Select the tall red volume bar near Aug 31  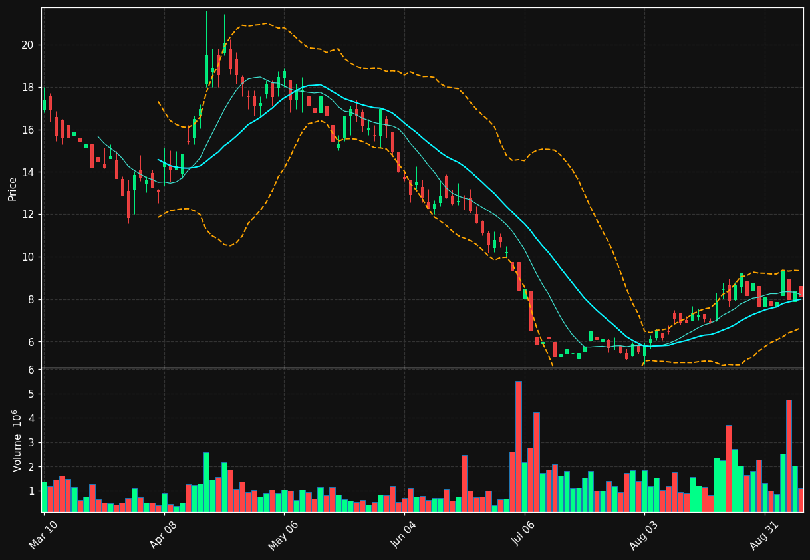coord(789,456)
